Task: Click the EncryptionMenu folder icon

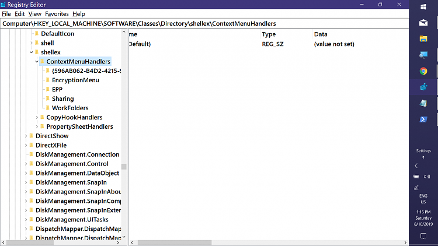Action: (48, 80)
